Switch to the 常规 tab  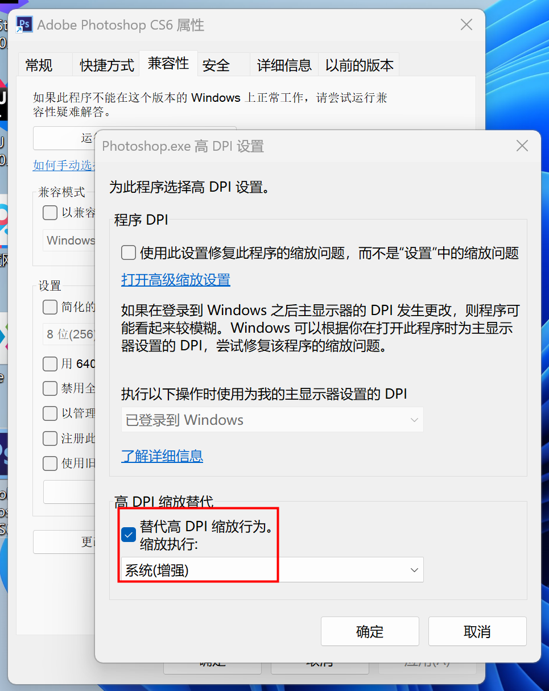[39, 65]
